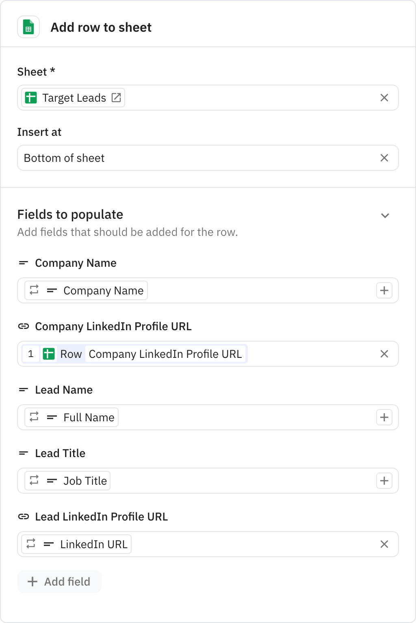Open Target Leads in a new tab via external link icon

(x=117, y=98)
